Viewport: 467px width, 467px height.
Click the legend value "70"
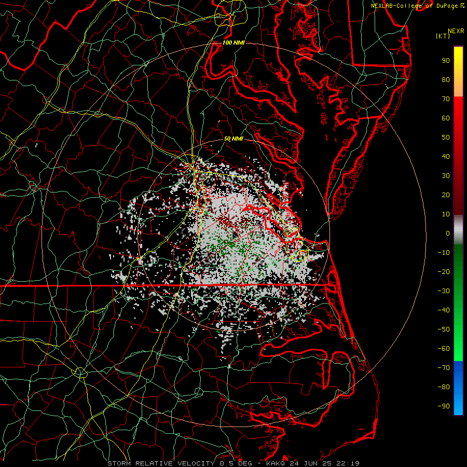[x=446, y=99]
